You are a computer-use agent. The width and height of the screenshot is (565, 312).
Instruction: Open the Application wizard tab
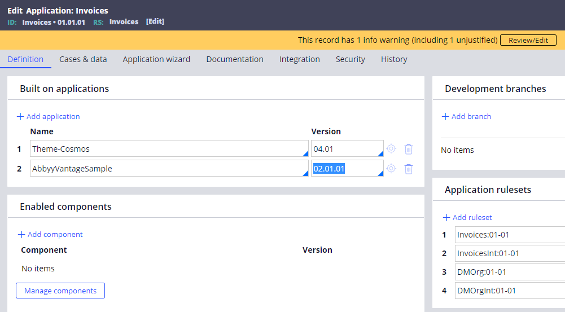(156, 59)
